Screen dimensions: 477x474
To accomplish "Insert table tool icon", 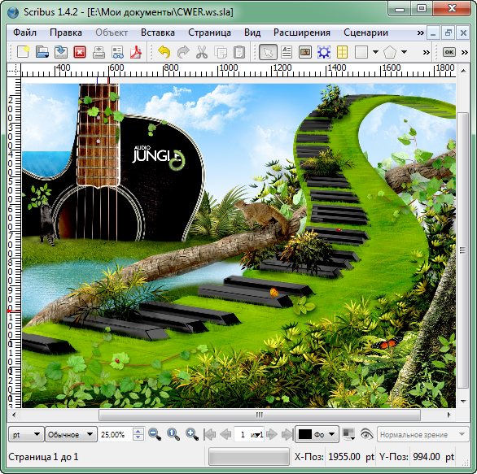I will pos(342,52).
